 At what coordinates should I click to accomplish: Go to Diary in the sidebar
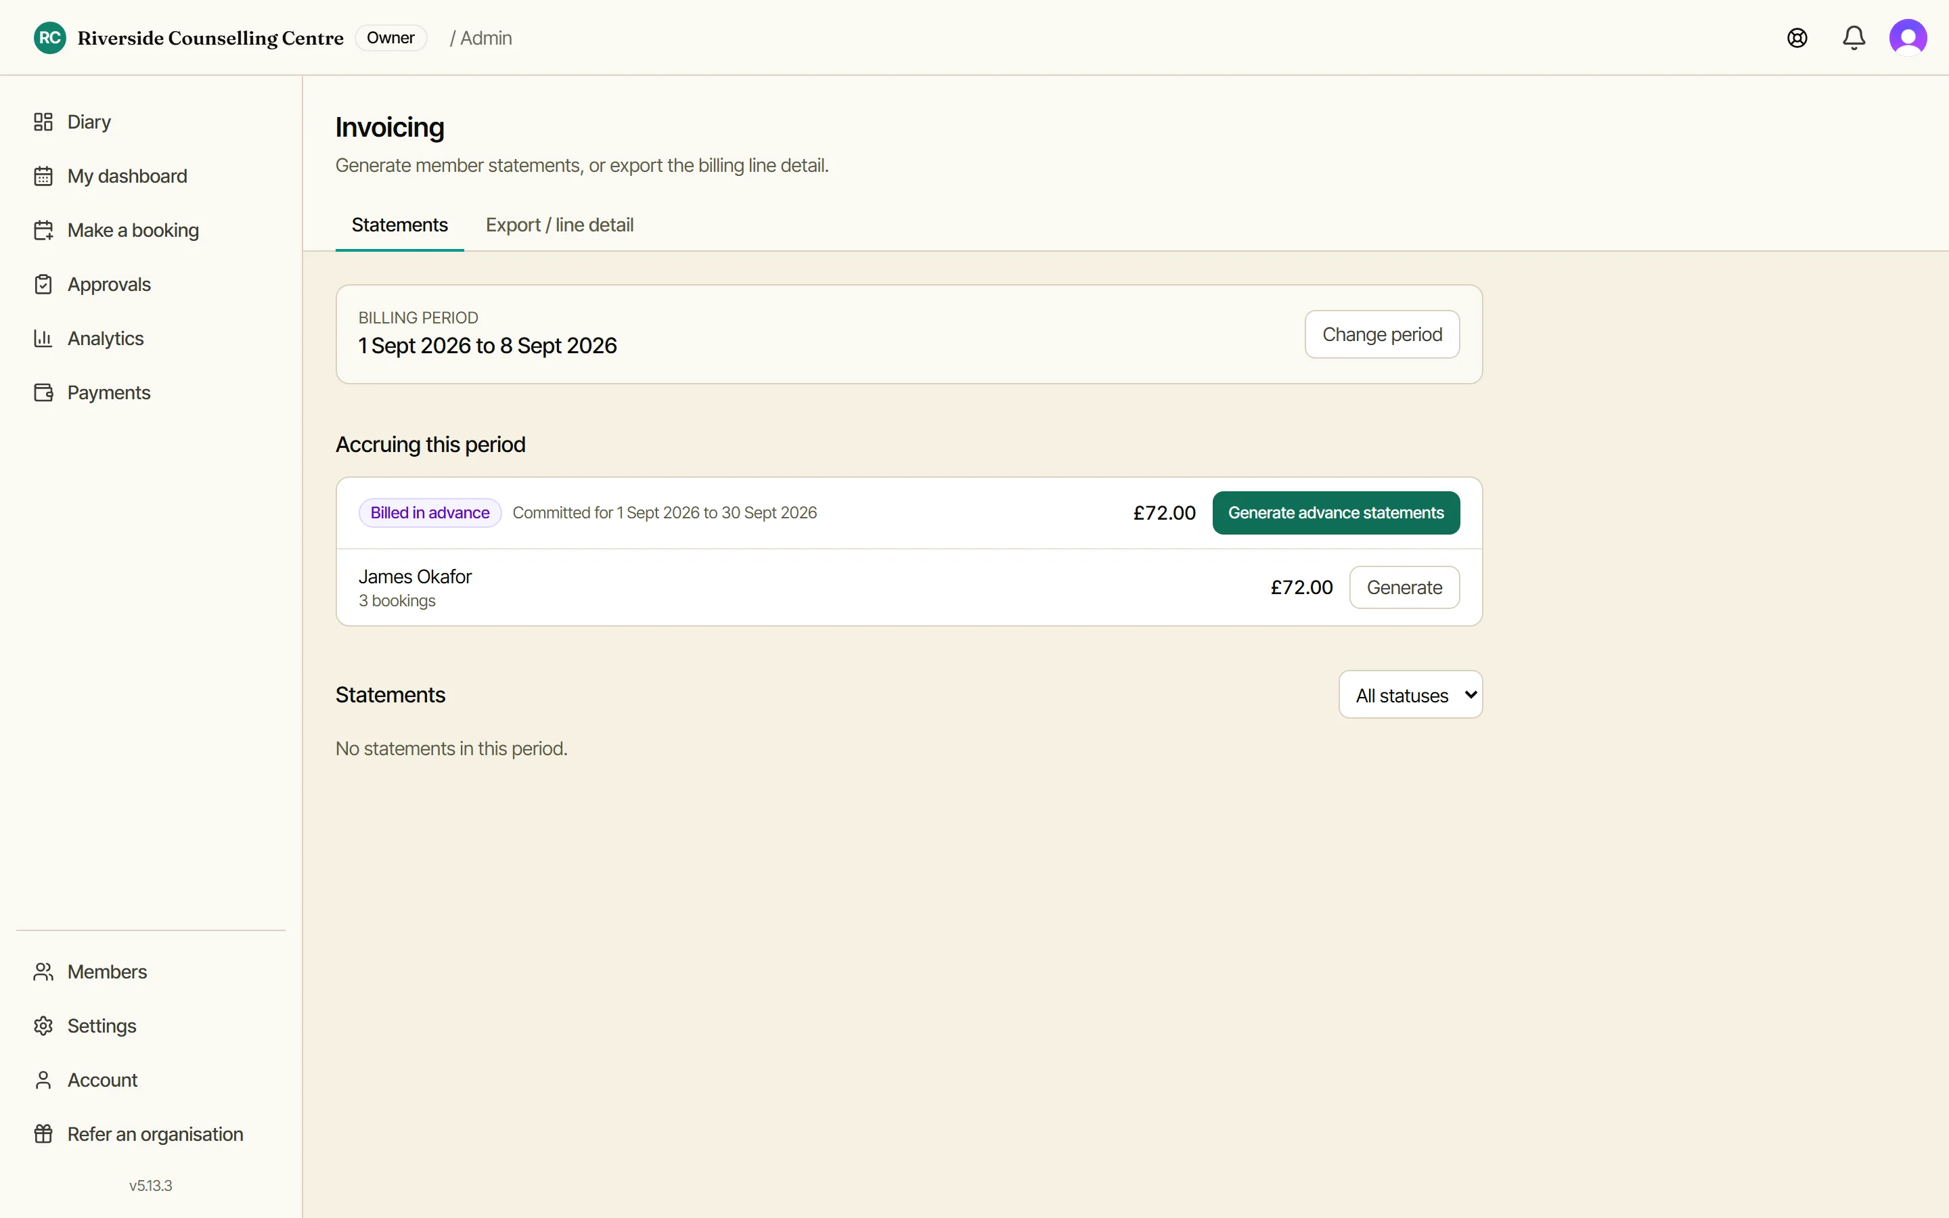pos(151,122)
